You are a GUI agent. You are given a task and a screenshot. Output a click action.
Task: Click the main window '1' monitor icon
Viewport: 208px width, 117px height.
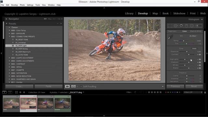pyautogui.click(x=4, y=92)
